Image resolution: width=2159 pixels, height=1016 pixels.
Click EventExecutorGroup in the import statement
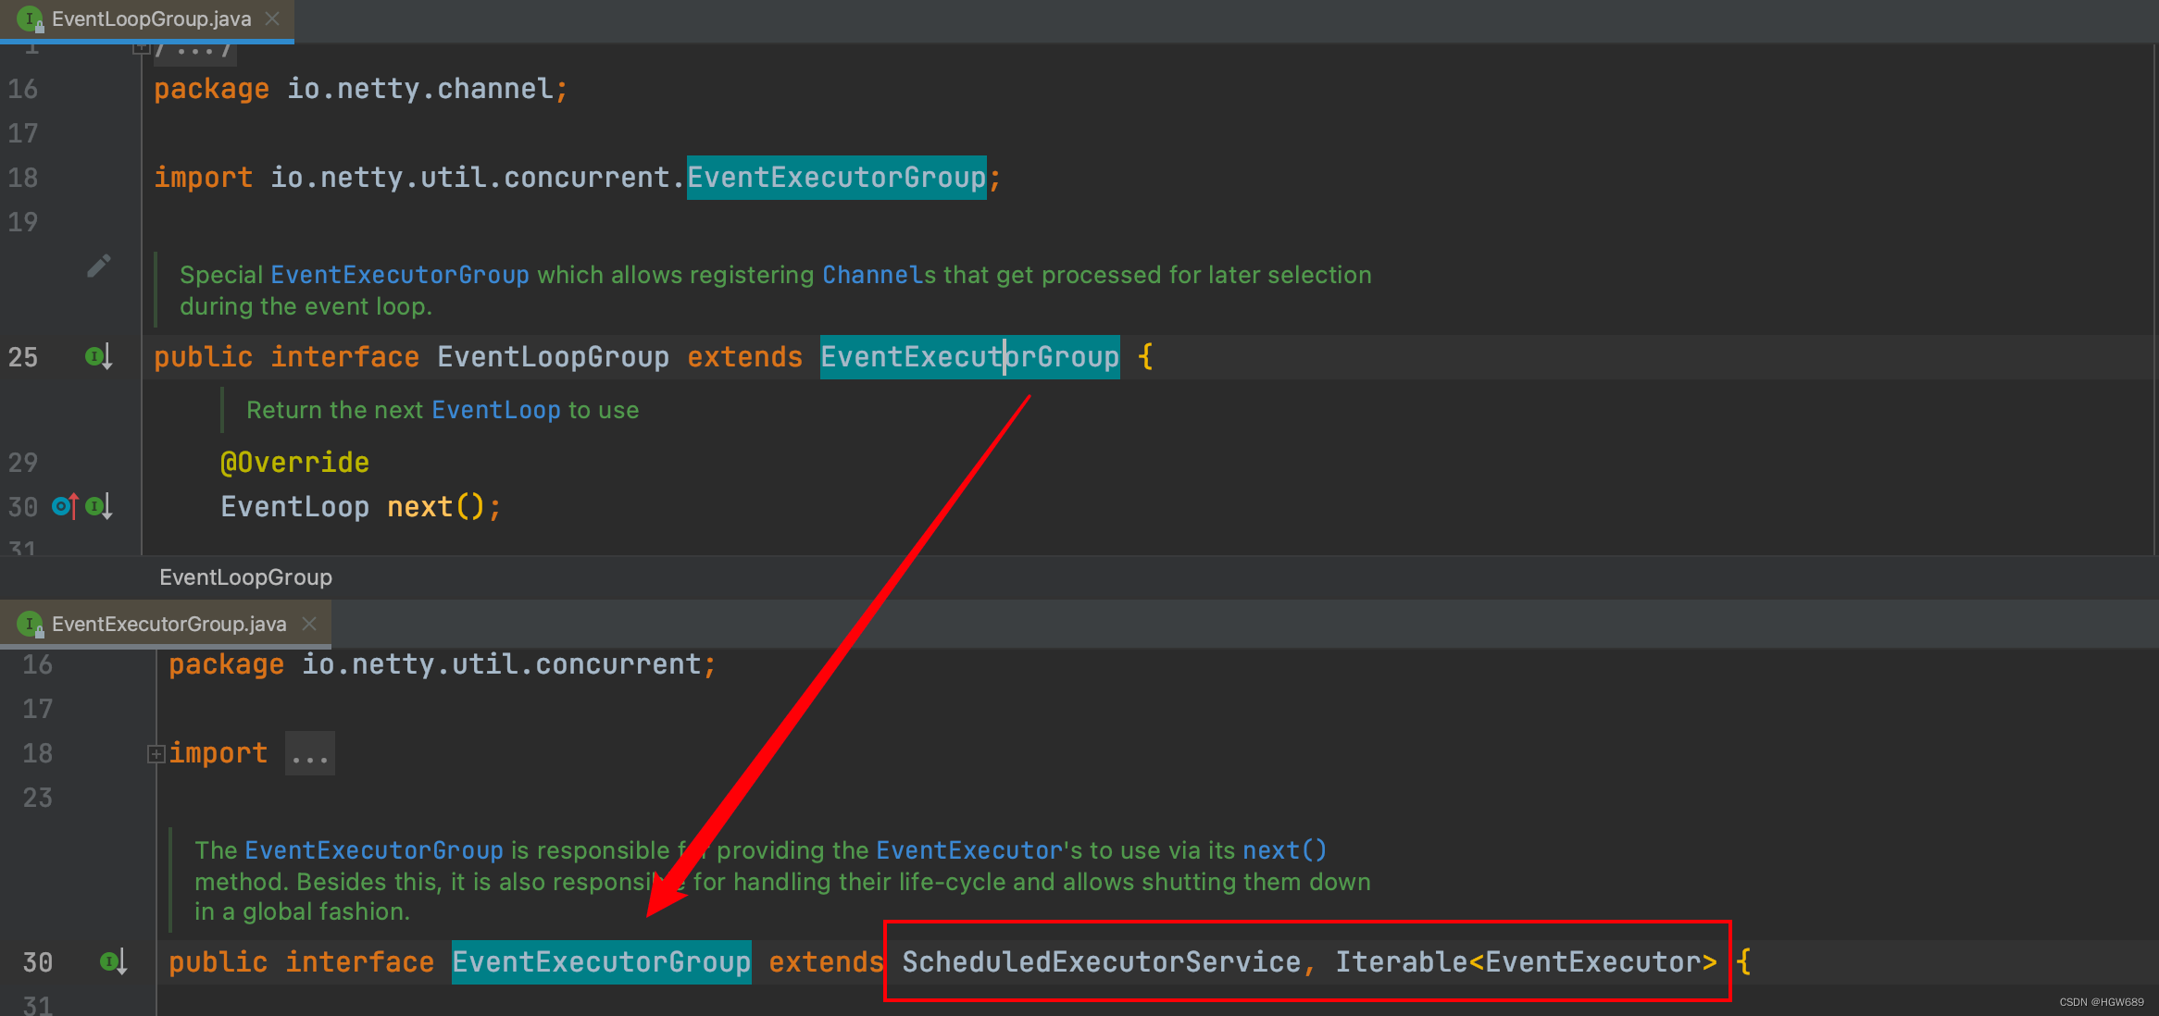pyautogui.click(x=836, y=178)
